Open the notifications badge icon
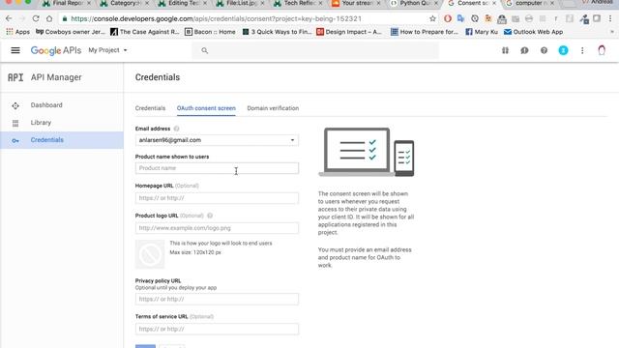 563,50
